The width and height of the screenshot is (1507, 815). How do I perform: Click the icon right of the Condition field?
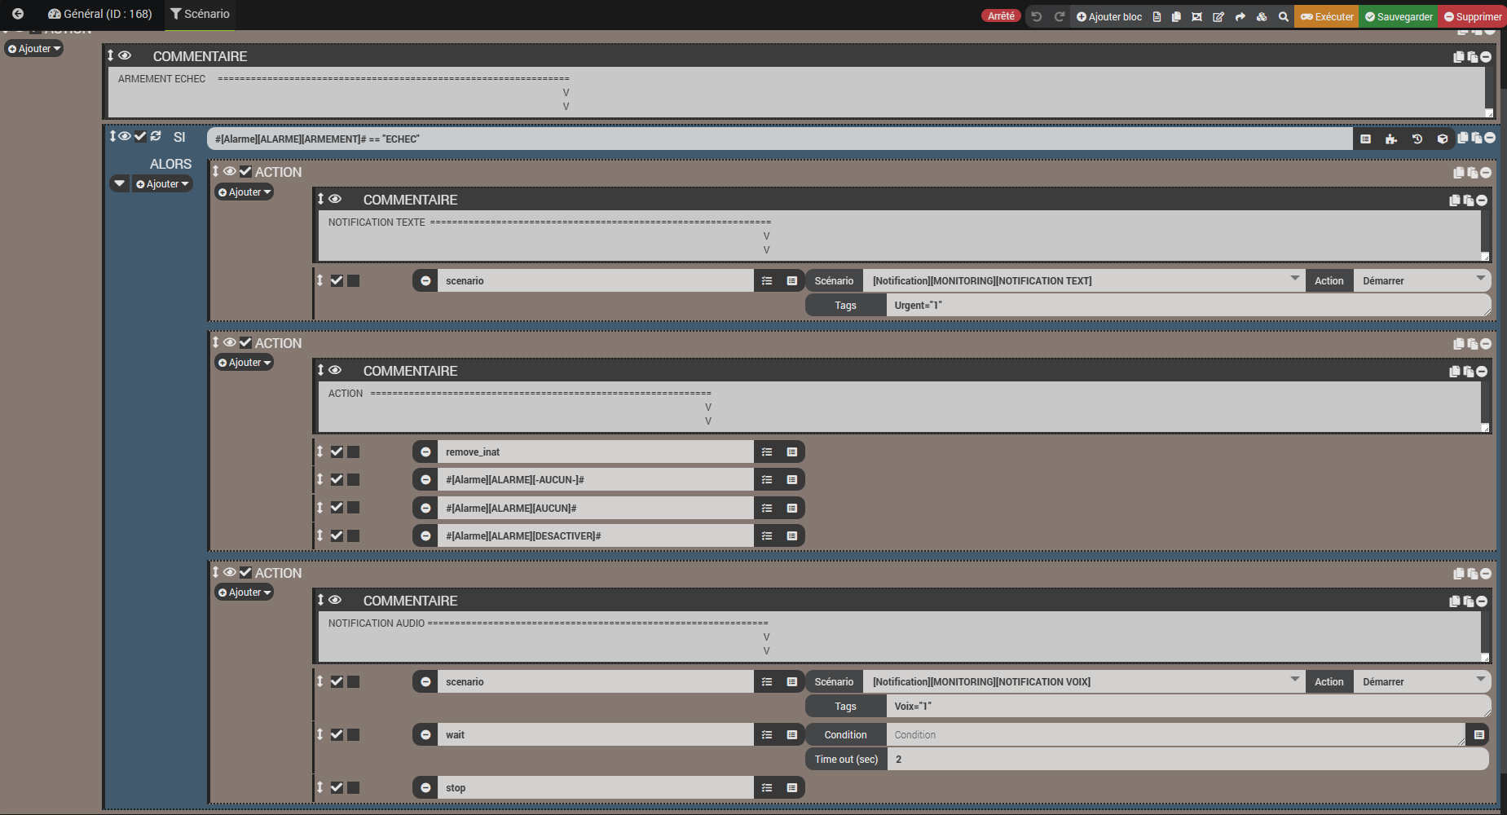tap(1478, 735)
